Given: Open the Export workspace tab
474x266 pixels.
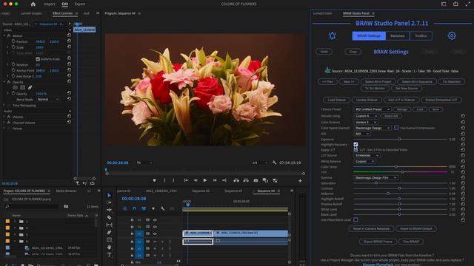Looking at the screenshot, I should click(x=80, y=4).
